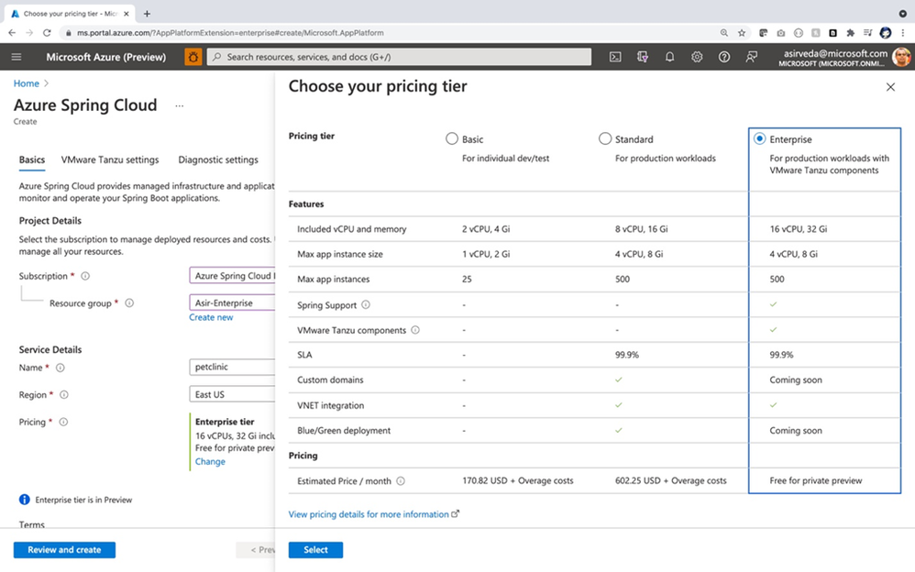Open Azure Cloud Shell icon
915x572 pixels.
click(x=615, y=57)
